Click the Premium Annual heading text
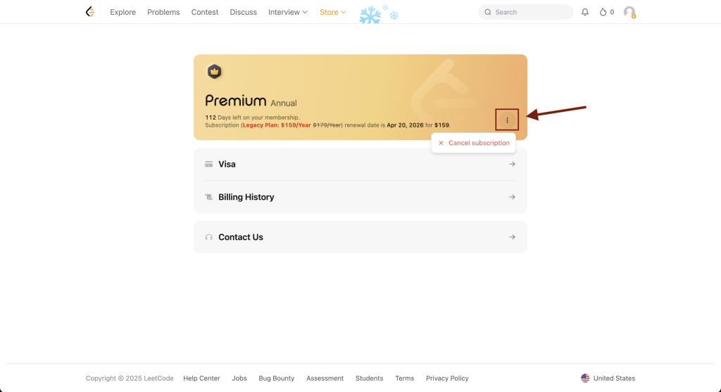 pyautogui.click(x=251, y=101)
